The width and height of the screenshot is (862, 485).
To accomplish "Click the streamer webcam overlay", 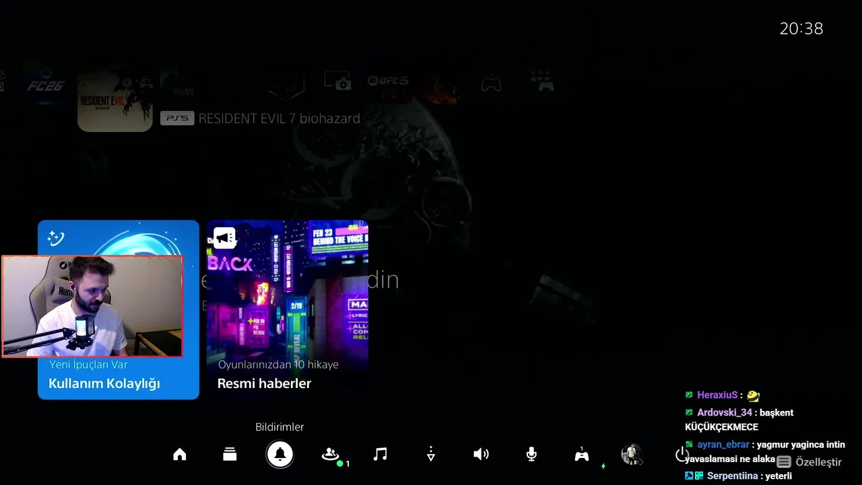I will click(x=92, y=306).
